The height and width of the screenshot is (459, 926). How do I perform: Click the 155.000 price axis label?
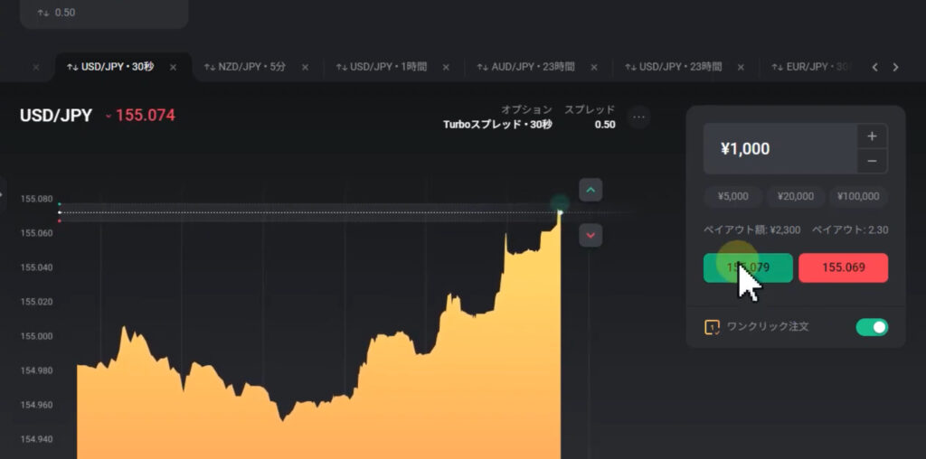[36, 336]
